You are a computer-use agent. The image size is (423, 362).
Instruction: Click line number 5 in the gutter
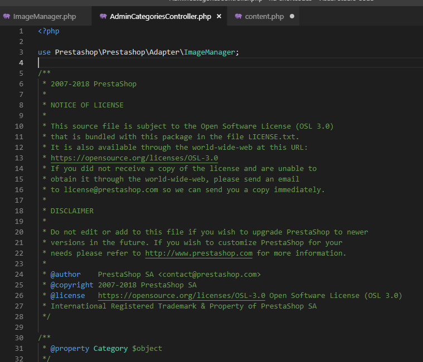coord(21,74)
